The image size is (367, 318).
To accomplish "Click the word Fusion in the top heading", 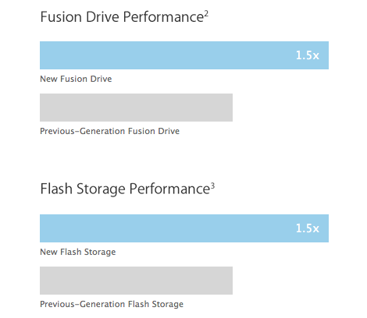I will [x=61, y=17].
